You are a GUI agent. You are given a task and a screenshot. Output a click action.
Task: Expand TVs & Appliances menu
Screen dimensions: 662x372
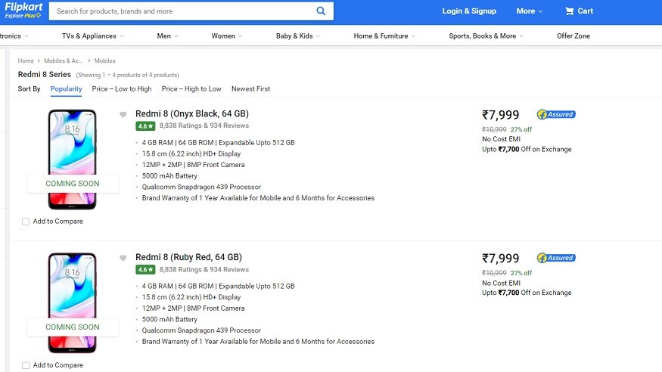click(x=93, y=36)
